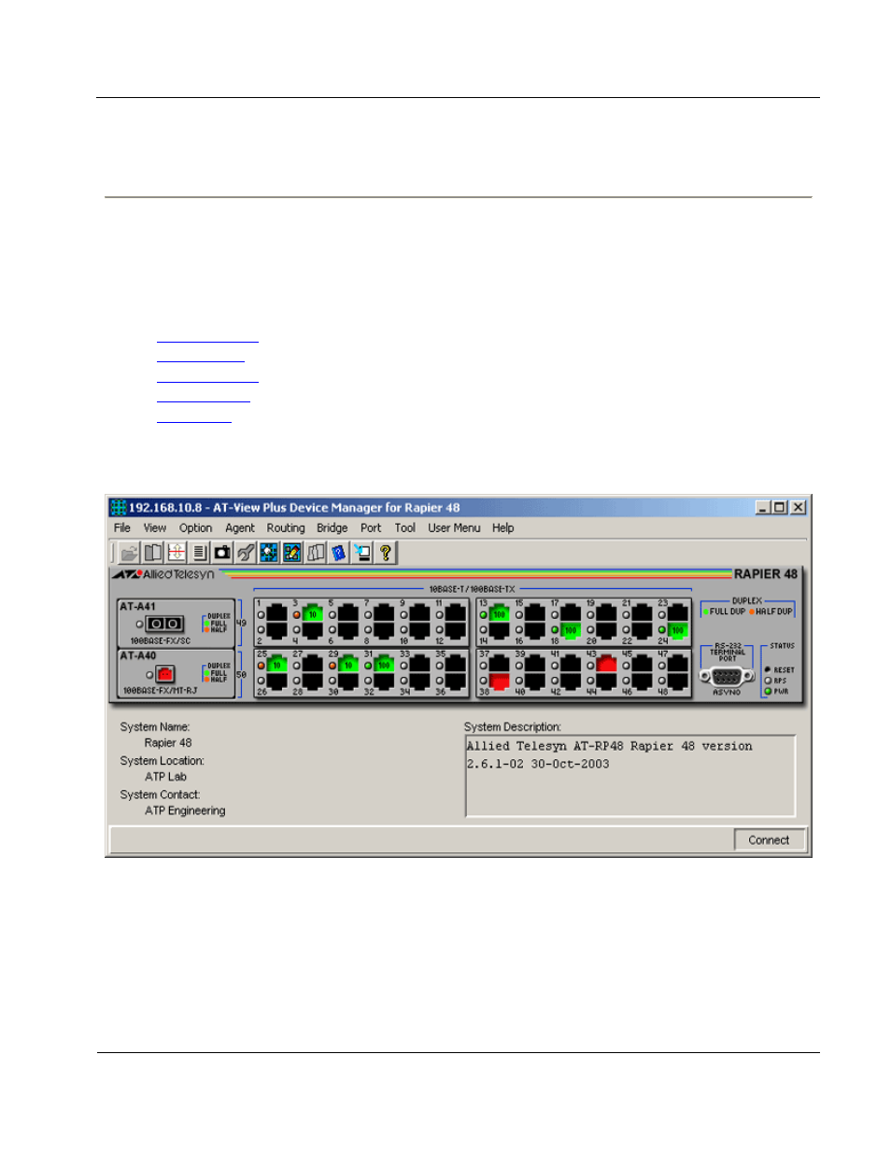Click the blue help book toolbar icon
The width and height of the screenshot is (891, 1153).
(339, 553)
